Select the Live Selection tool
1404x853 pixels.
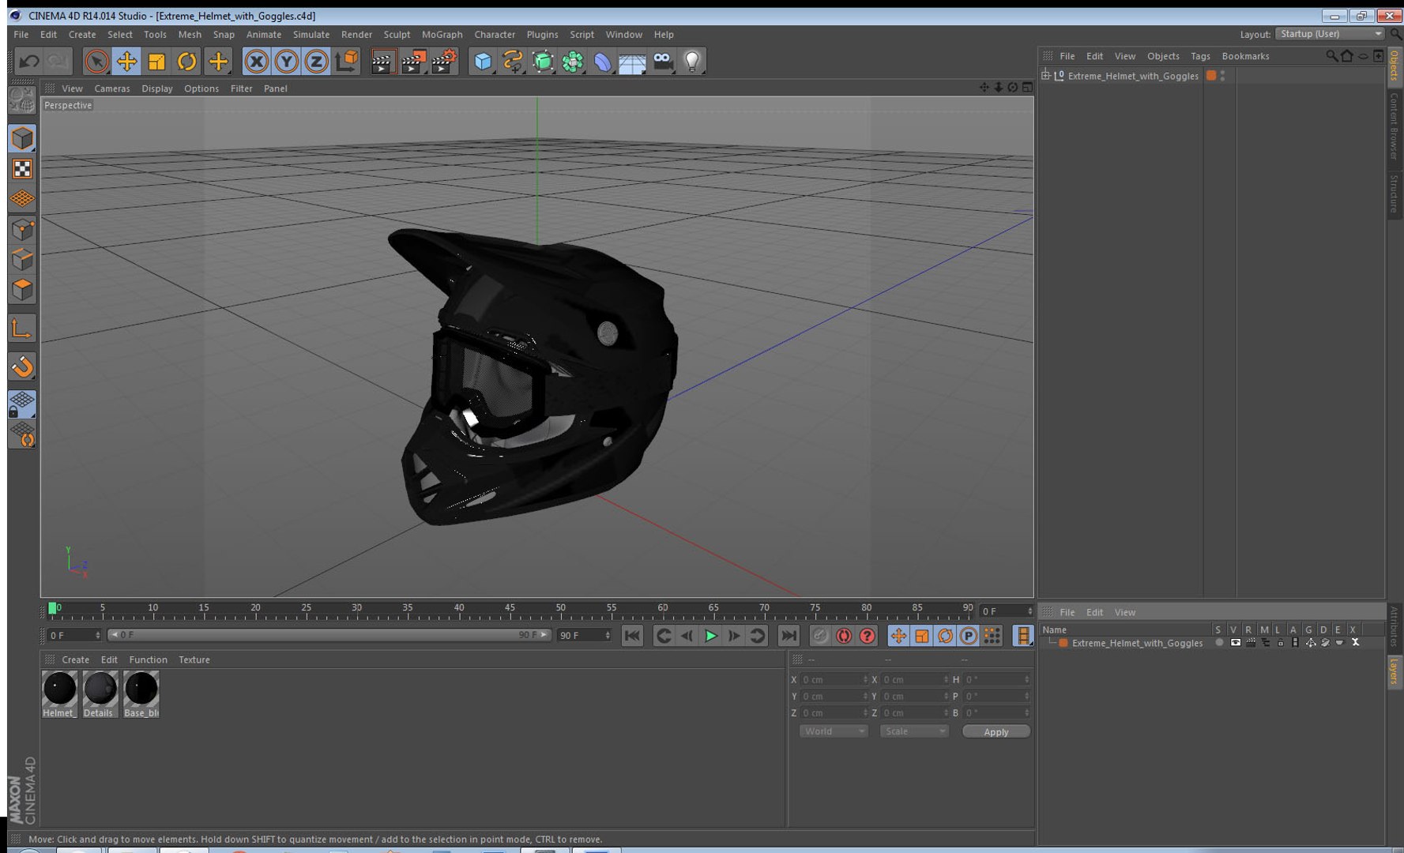tap(96, 61)
